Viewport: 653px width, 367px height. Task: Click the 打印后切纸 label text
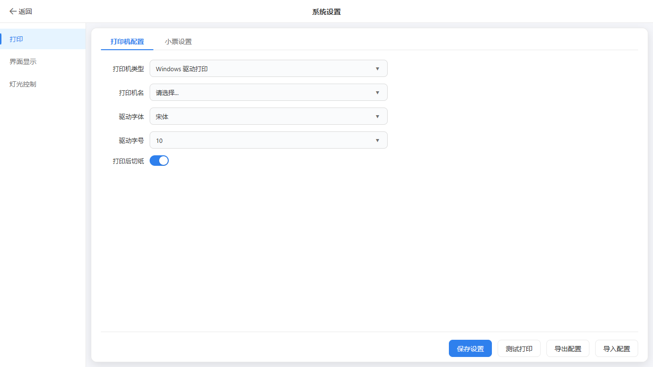(128, 161)
